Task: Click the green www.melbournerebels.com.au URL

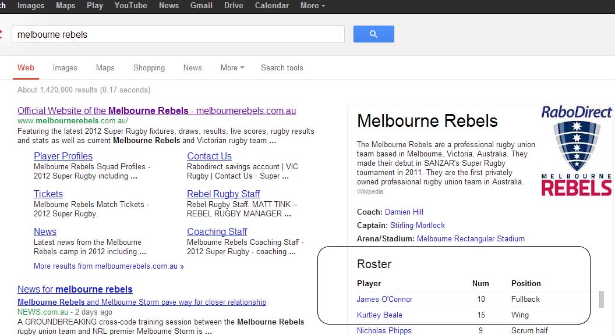Action: point(73,120)
